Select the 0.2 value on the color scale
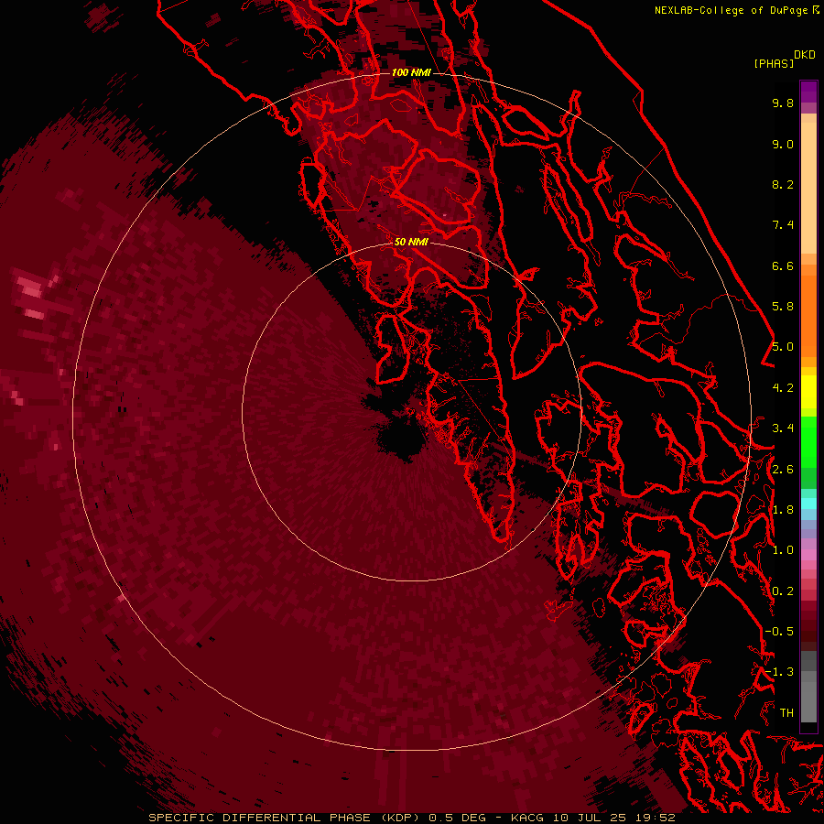This screenshot has height=824, width=824. (x=783, y=591)
